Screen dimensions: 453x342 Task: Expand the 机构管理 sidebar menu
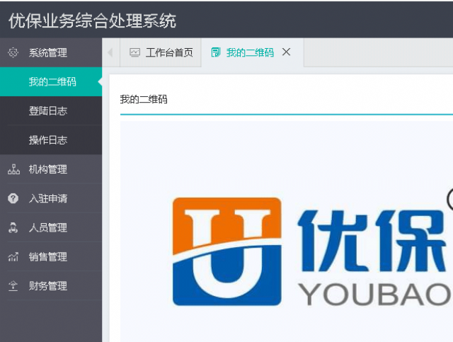(48, 169)
